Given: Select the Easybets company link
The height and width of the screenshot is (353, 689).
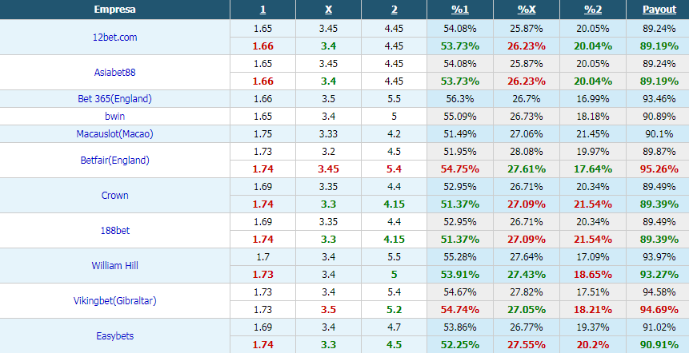Looking at the screenshot, I should [x=114, y=336].
